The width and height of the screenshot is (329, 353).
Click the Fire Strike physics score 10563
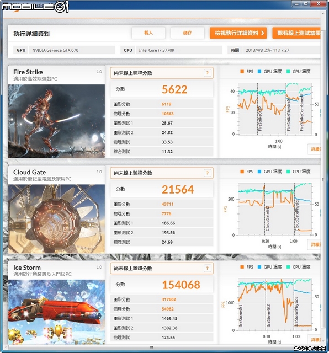168,114
